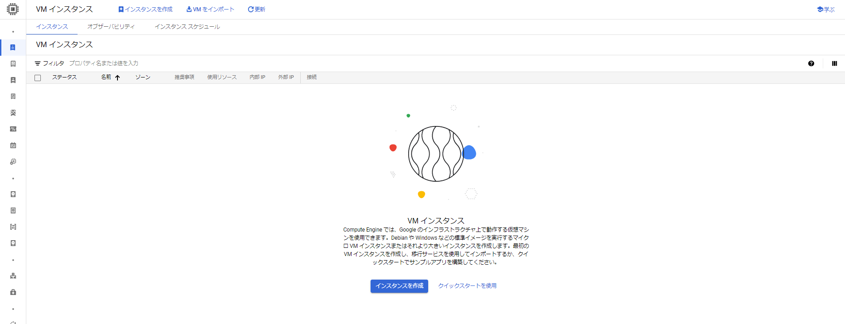Open Migrate to VMs chip-arrow icon
This screenshot has width=845, height=324.
tap(13, 162)
